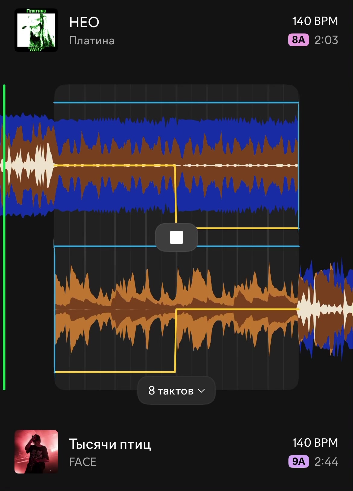Click the Тысячи птиц track title
This screenshot has width=353, height=491.
[110, 444]
